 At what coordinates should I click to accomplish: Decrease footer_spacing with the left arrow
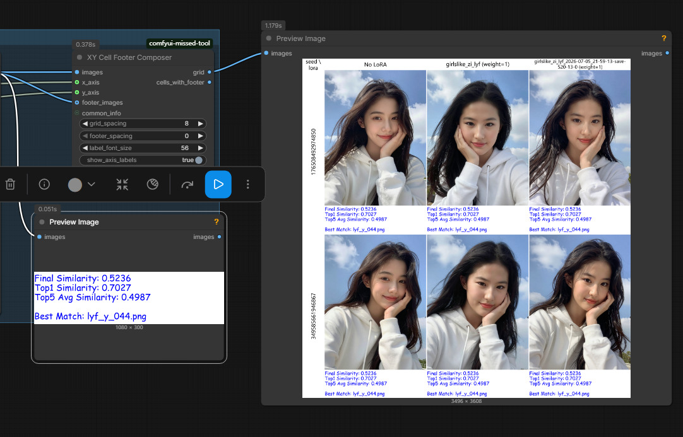tap(85, 136)
